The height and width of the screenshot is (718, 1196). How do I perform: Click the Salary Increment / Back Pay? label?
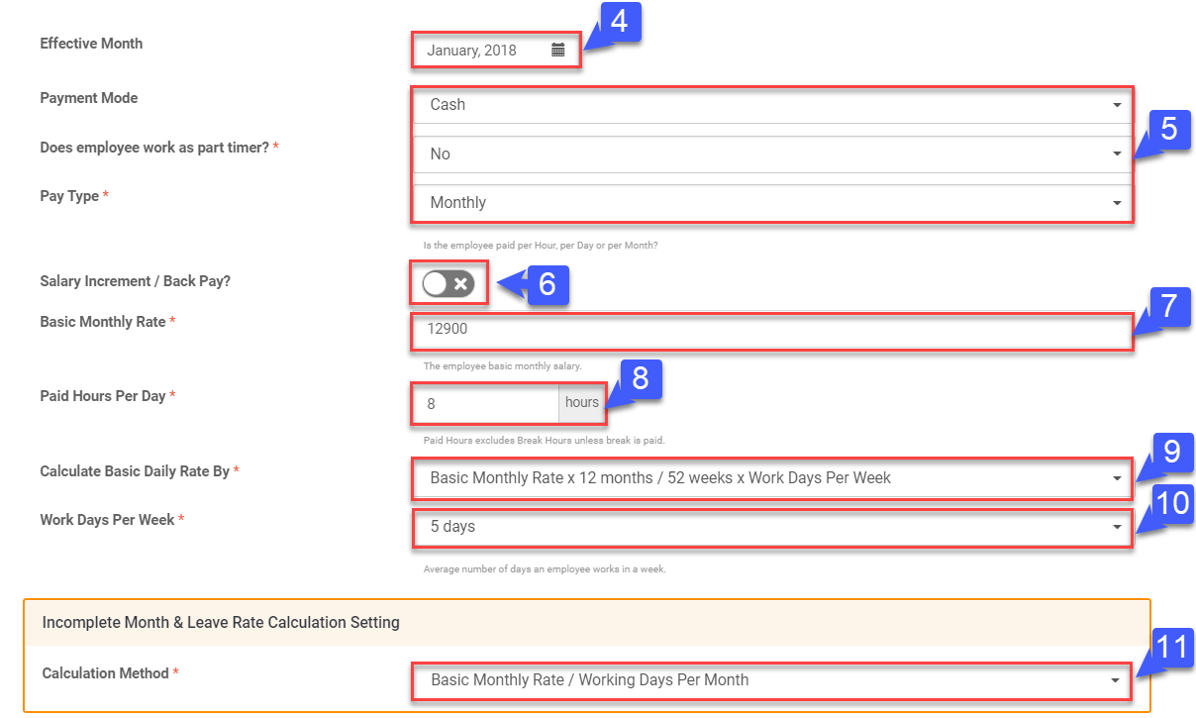(135, 281)
